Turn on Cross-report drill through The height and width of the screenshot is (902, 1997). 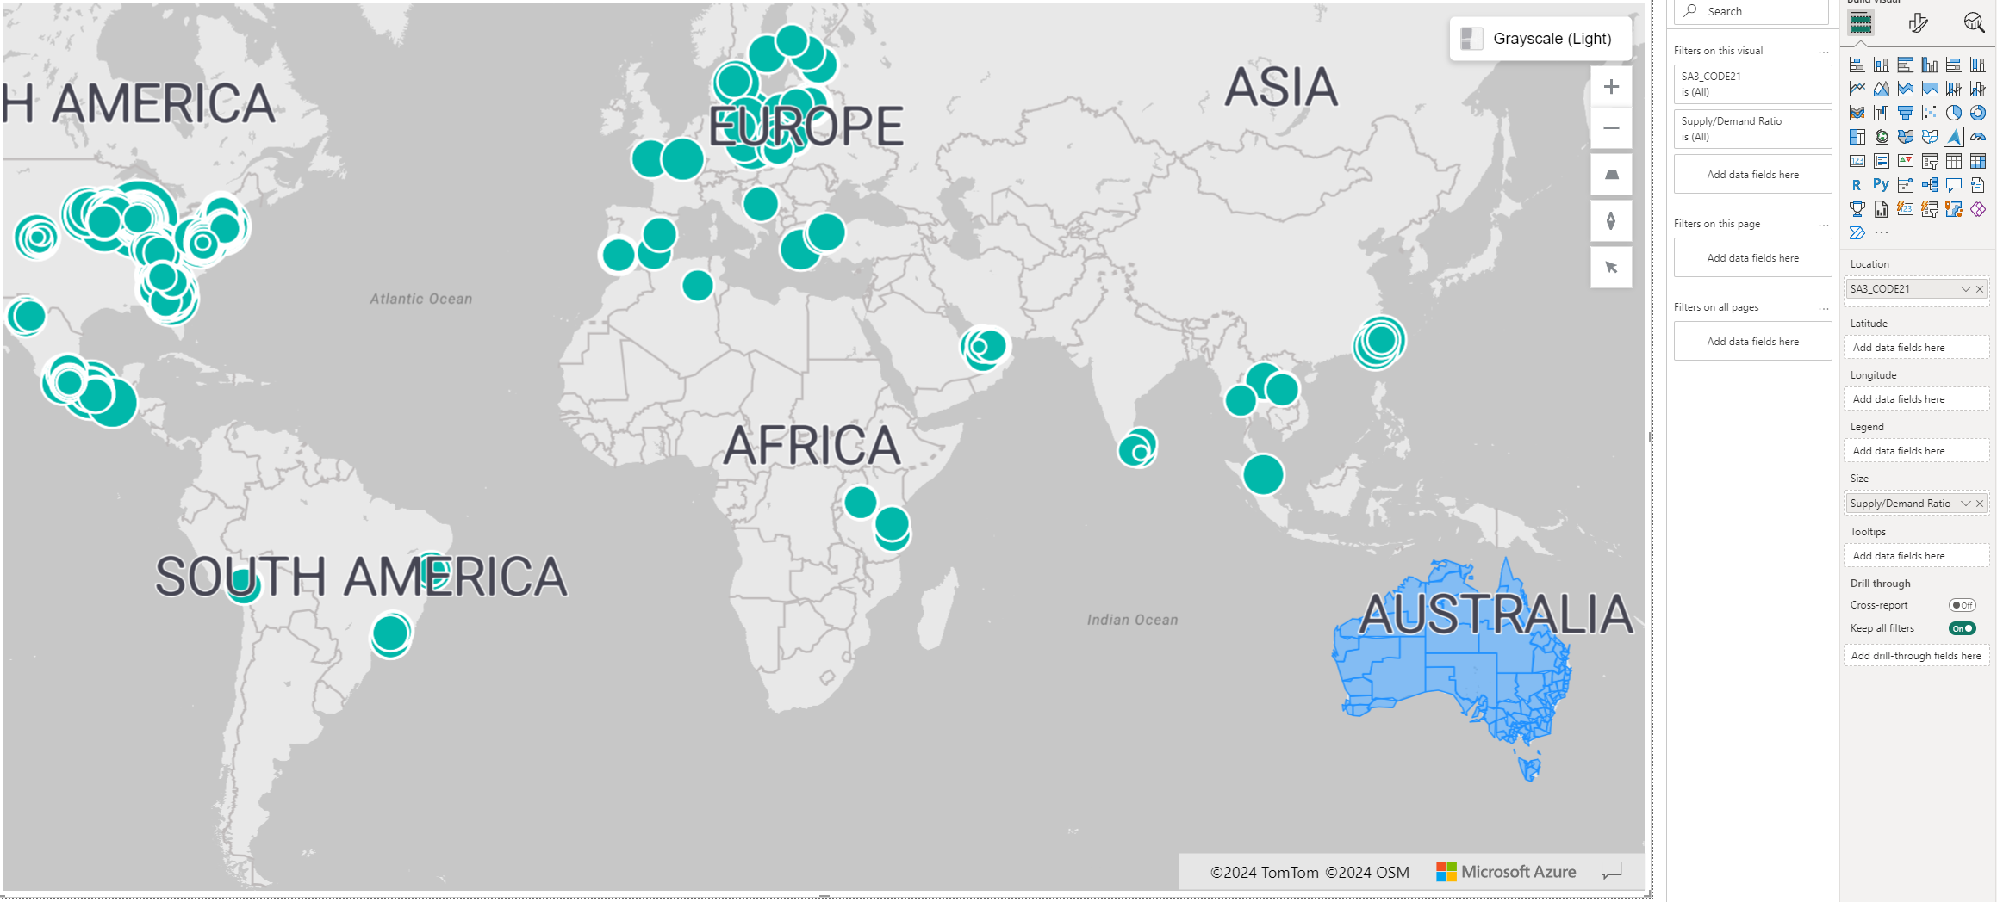click(x=1963, y=605)
